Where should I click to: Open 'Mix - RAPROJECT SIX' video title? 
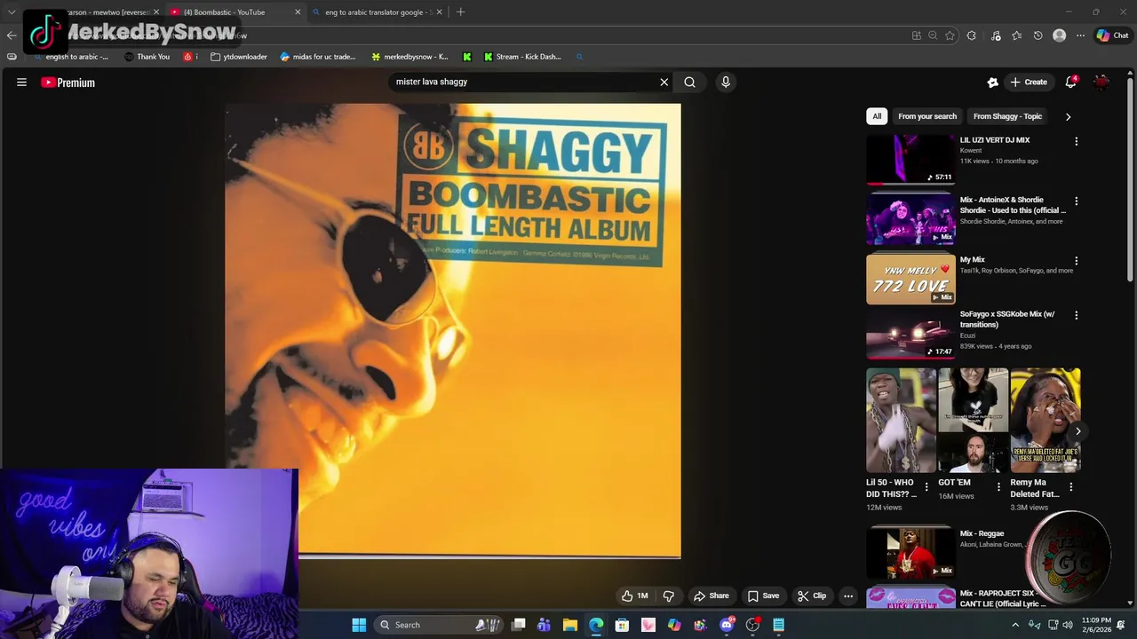[1004, 598]
